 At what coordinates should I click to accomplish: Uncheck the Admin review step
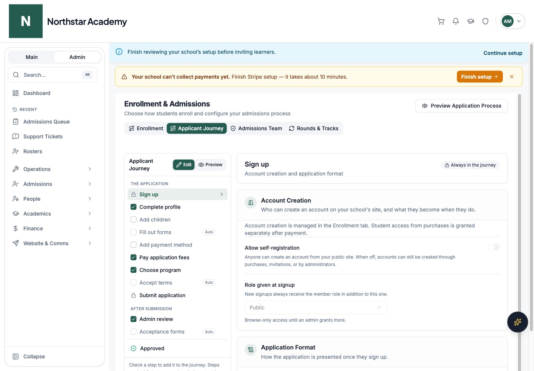[x=133, y=319]
